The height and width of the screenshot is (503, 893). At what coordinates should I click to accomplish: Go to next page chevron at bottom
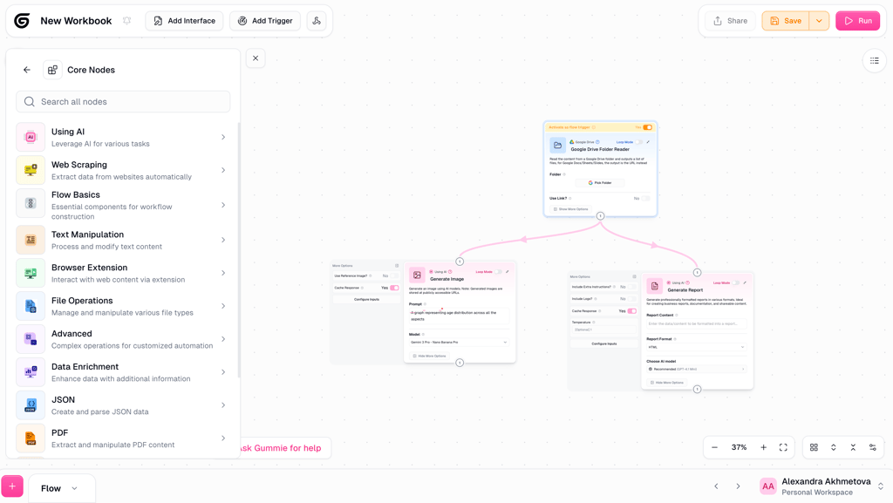(x=738, y=486)
